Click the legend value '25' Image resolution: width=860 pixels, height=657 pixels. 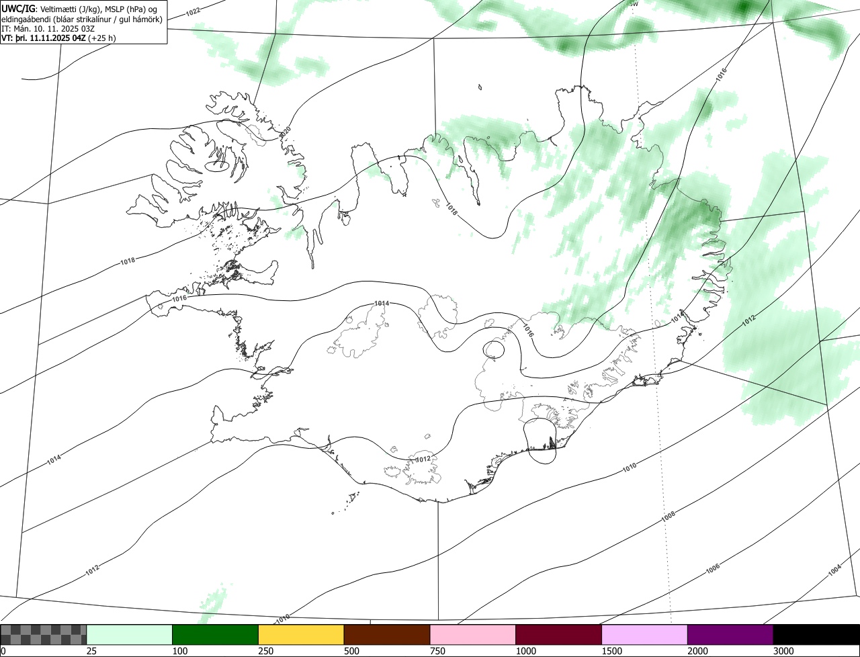click(x=91, y=651)
